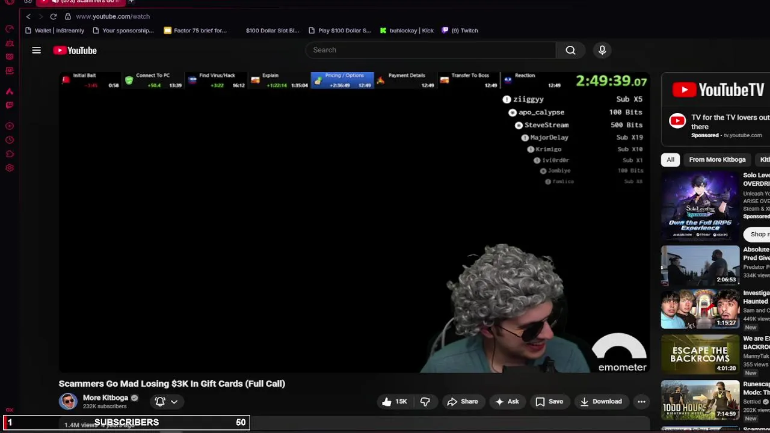Open buhlockay Kick bookmark
This screenshot has width=770, height=433.
click(407, 30)
